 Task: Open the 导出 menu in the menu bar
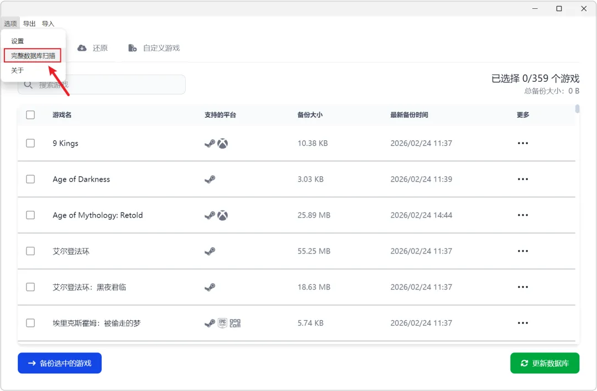(29, 24)
